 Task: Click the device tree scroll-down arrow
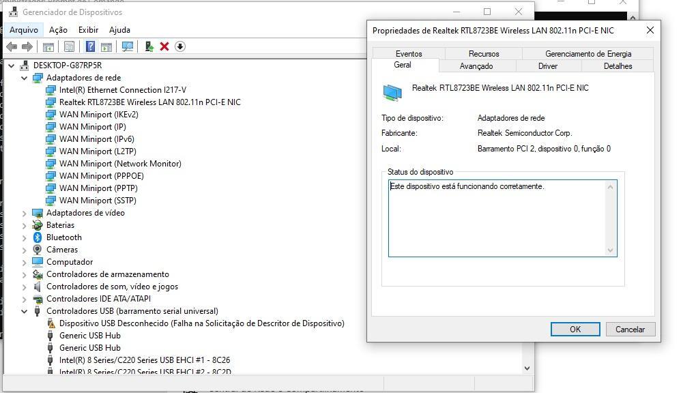click(x=527, y=368)
